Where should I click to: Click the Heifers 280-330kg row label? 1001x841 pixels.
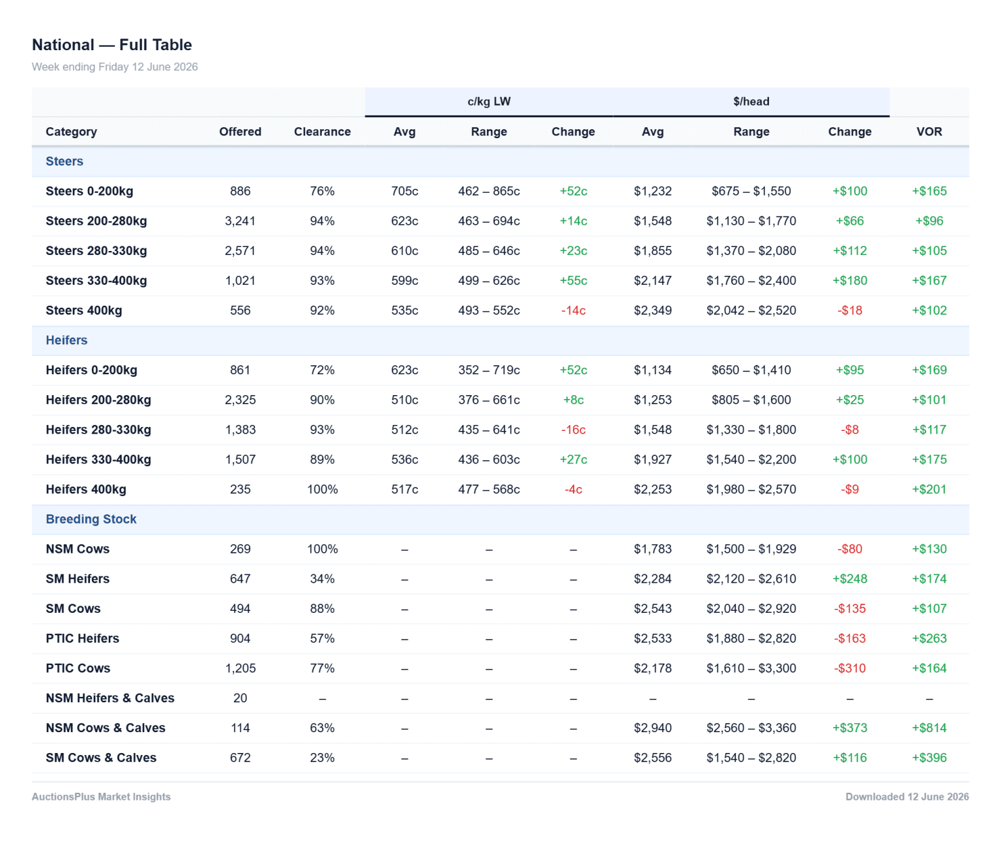pyautogui.click(x=98, y=430)
